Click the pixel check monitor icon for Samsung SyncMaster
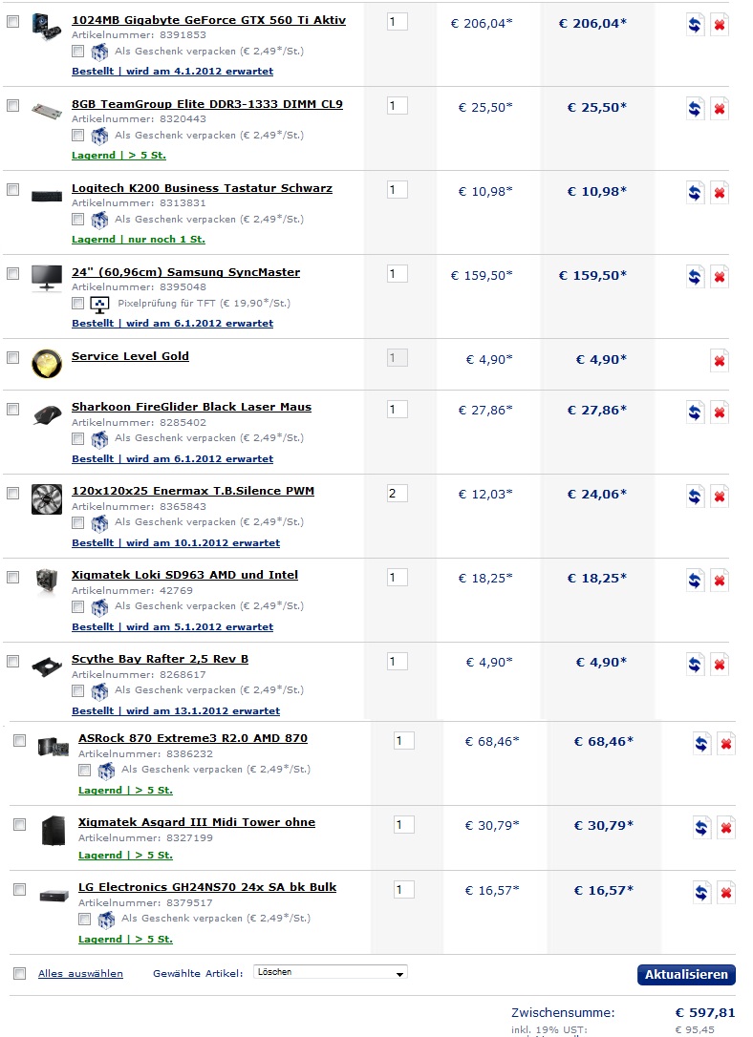Viewport: 753px width, 1037px height. tap(99, 305)
